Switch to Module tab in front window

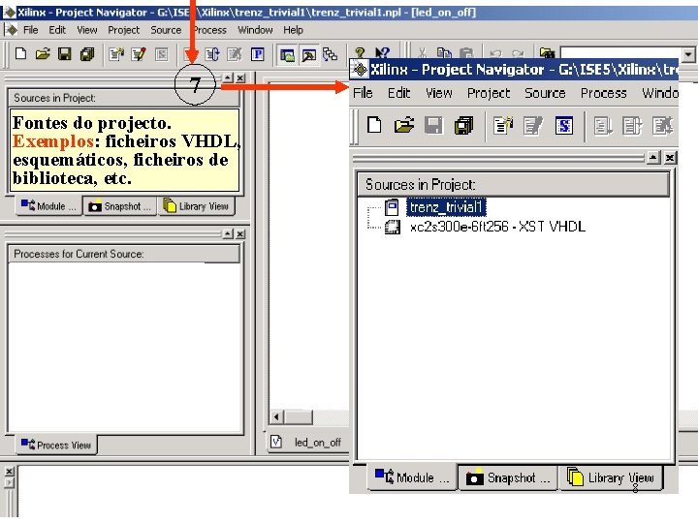coord(412,477)
